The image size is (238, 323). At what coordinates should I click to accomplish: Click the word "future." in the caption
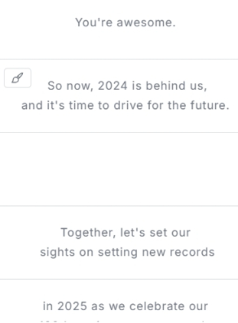coord(210,106)
